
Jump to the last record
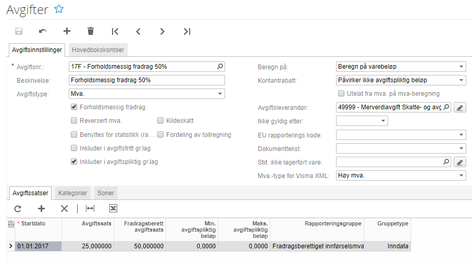coord(187,31)
